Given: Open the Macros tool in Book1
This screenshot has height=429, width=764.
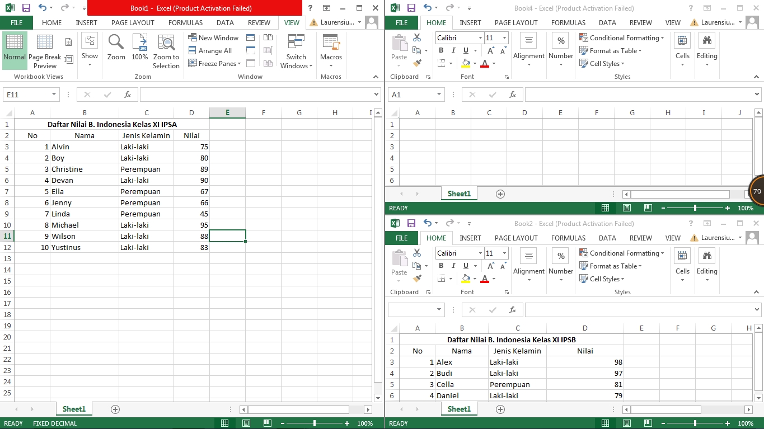Looking at the screenshot, I should coord(330,50).
